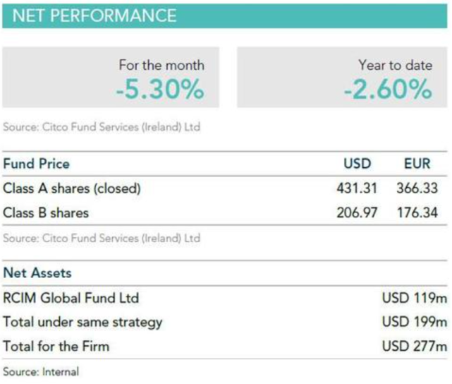Select the 'Year to date' label
Viewport: 452px width, 384px height.
pos(395,66)
